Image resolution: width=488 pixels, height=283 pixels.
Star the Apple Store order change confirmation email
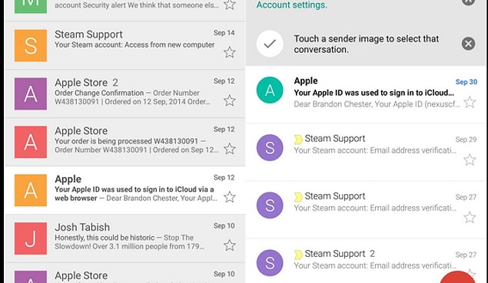point(229,100)
